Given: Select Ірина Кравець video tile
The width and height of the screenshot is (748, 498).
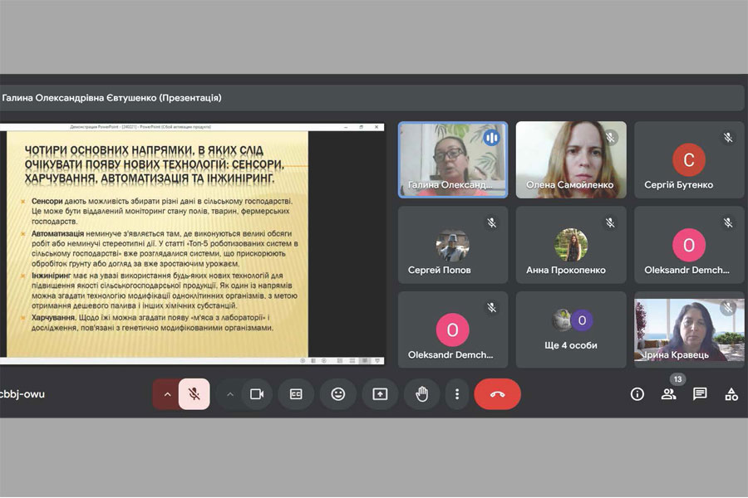Looking at the screenshot, I should (689, 330).
